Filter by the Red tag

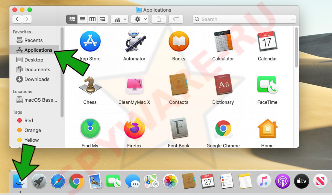pos(35,120)
